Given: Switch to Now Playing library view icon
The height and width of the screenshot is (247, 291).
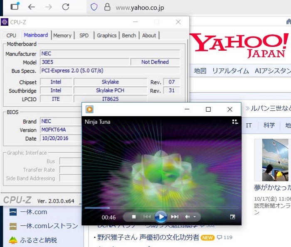Looking at the screenshot, I should pos(235,122).
